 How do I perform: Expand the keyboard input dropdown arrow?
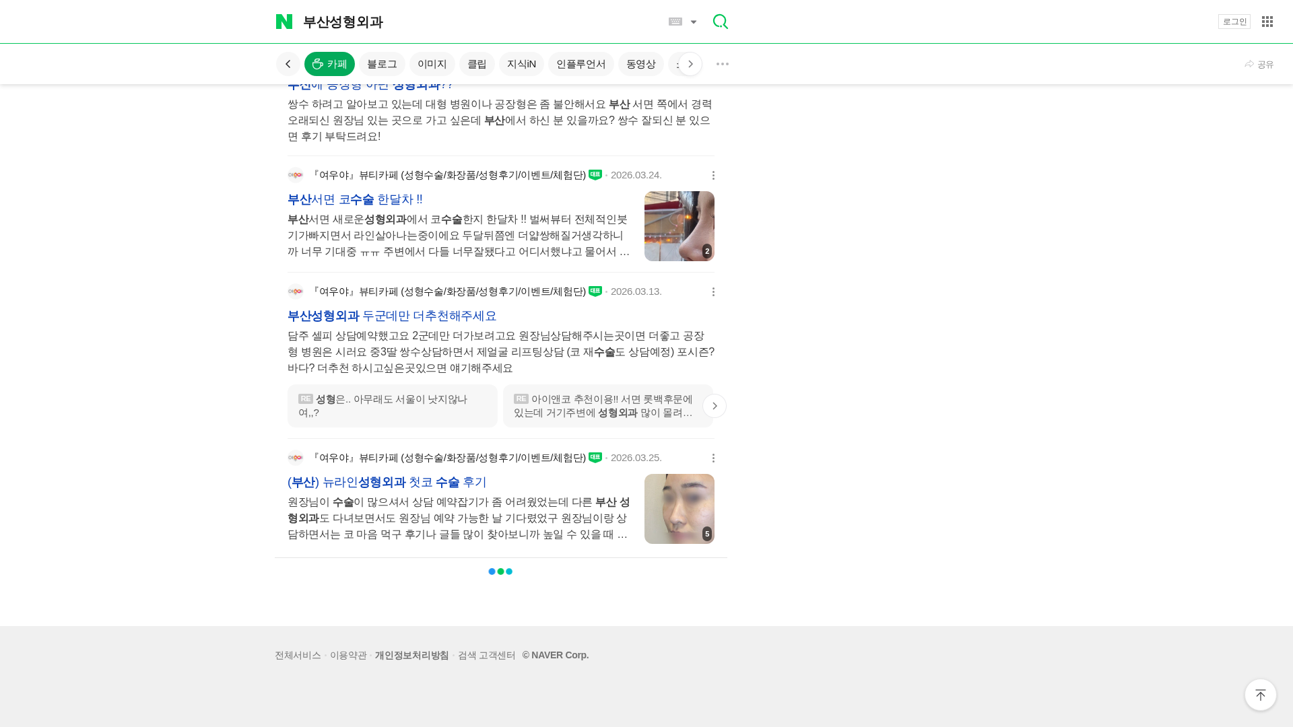click(x=693, y=22)
